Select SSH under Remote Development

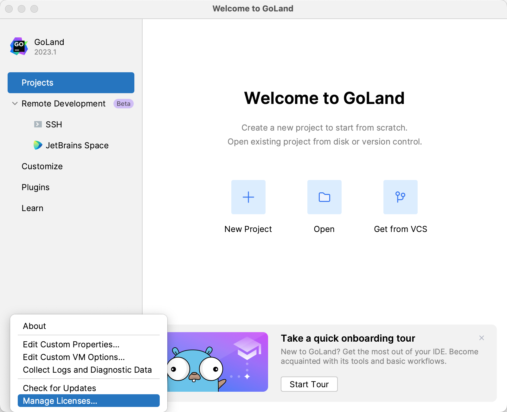[x=54, y=125]
